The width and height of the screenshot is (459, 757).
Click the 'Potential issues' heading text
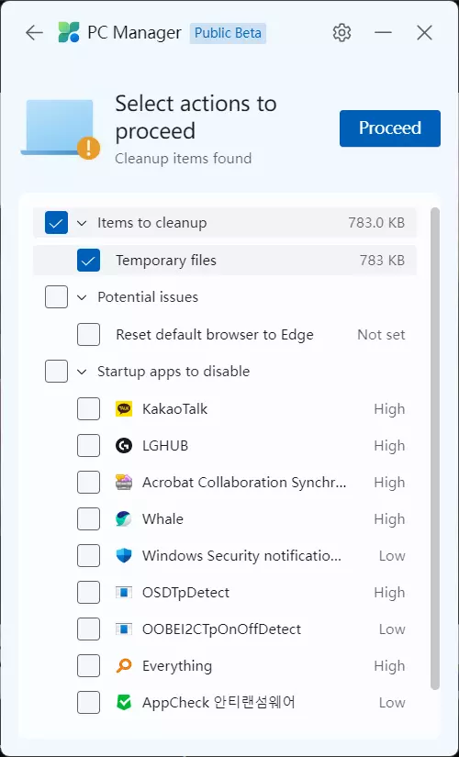tap(148, 297)
